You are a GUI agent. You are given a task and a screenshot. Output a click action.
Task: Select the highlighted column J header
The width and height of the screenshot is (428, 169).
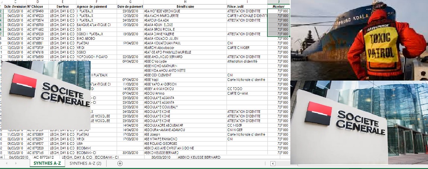[279, 2]
